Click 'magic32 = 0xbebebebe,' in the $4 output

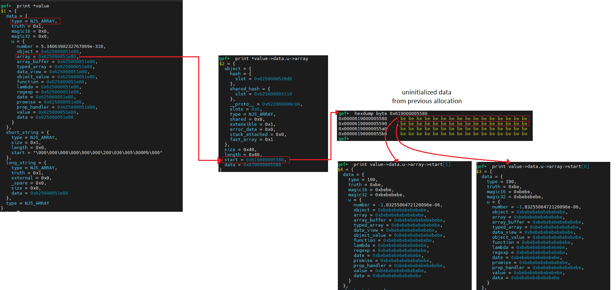click(x=376, y=195)
